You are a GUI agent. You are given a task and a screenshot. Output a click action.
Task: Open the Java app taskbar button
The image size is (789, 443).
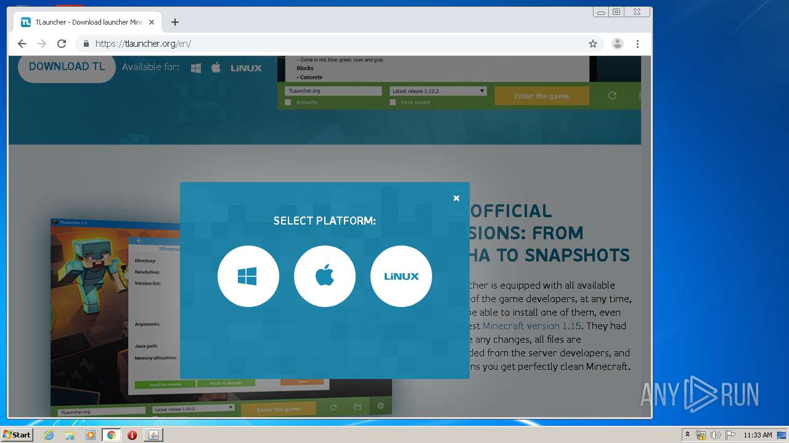tap(153, 435)
